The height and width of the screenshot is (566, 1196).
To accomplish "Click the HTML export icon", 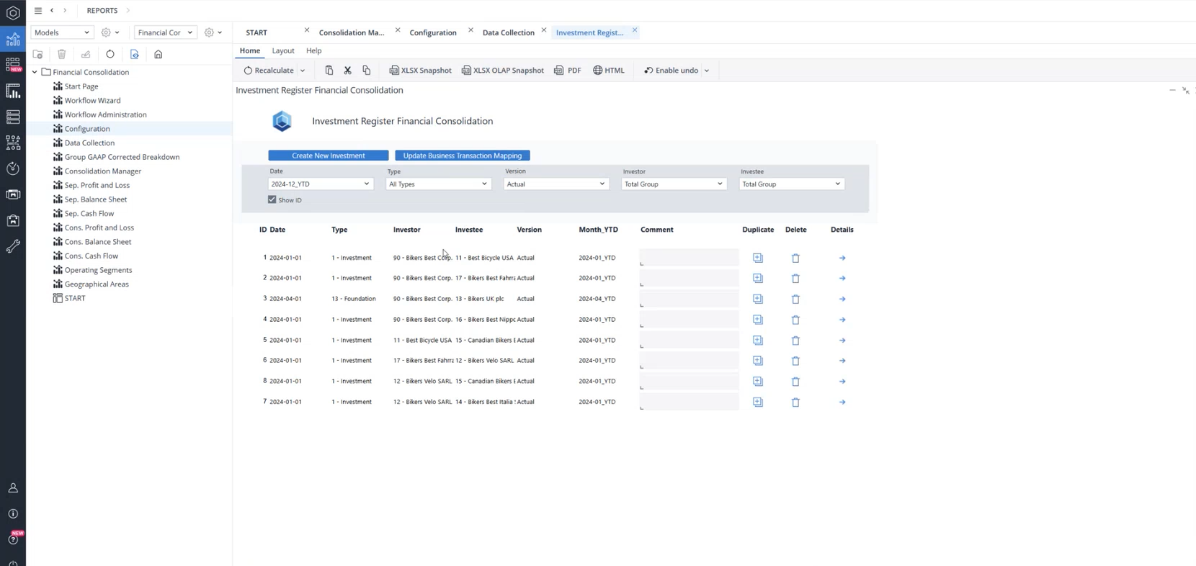I will [597, 71].
